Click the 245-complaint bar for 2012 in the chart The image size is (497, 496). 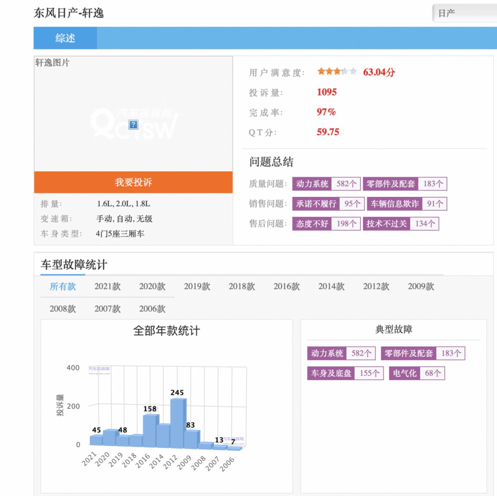(x=177, y=422)
